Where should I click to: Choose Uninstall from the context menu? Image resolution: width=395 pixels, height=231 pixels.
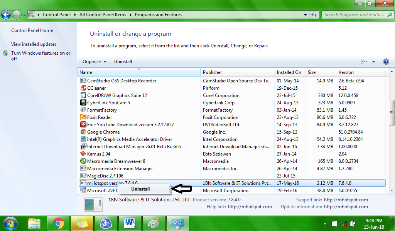[x=144, y=189]
